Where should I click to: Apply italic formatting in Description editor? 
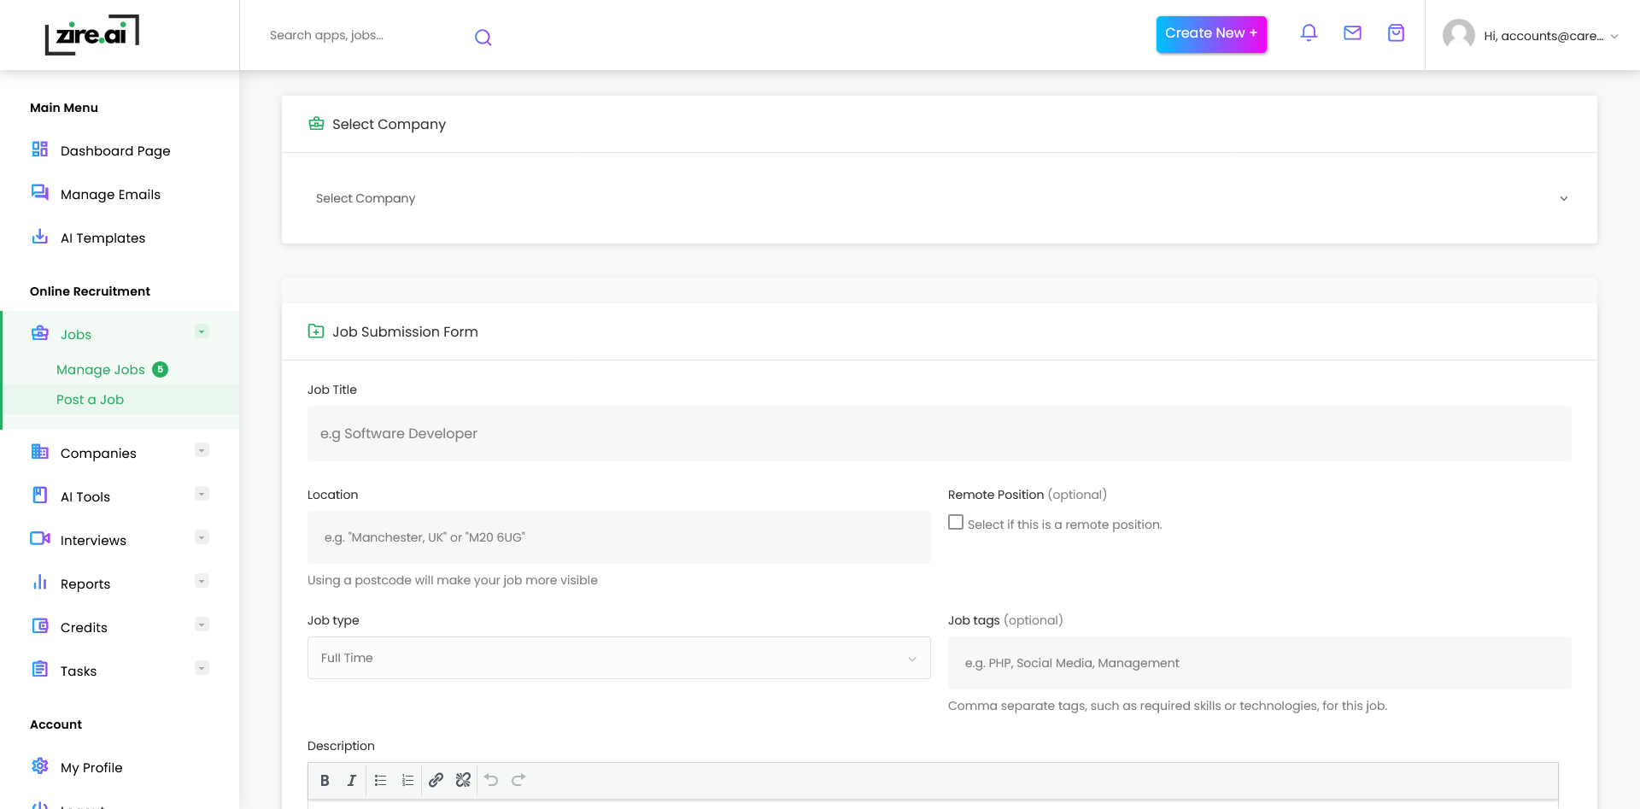pyautogui.click(x=351, y=780)
